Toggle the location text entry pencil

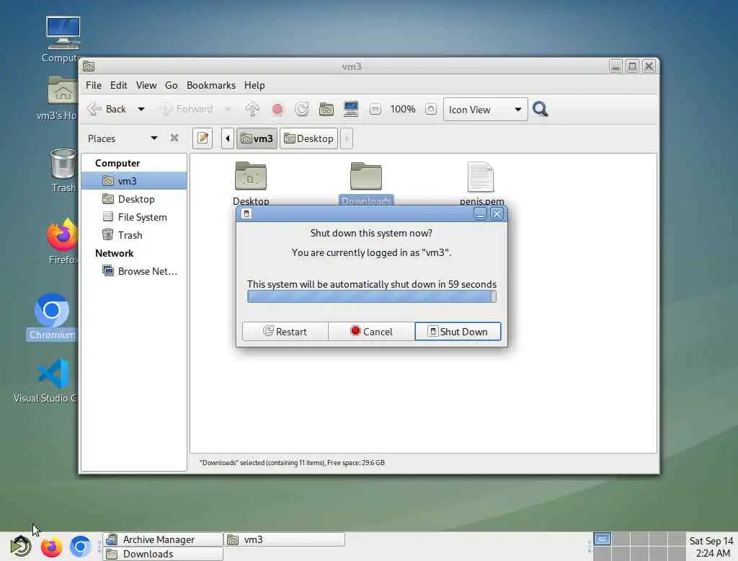click(203, 138)
